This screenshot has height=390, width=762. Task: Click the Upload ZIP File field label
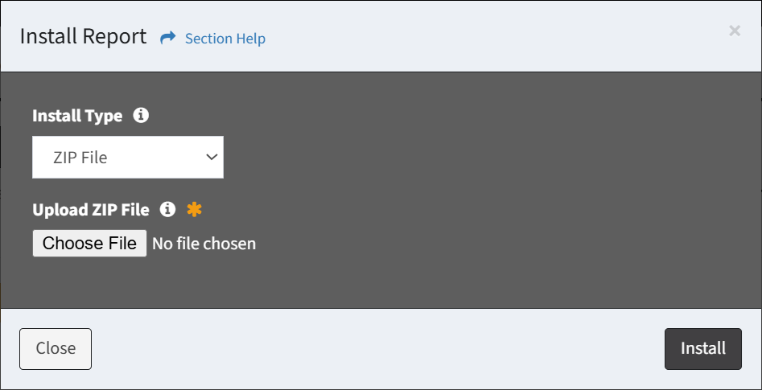pyautogui.click(x=91, y=210)
